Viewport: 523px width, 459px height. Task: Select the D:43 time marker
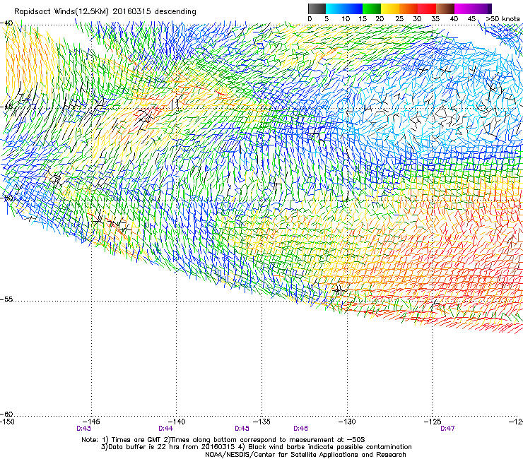pyautogui.click(x=83, y=429)
